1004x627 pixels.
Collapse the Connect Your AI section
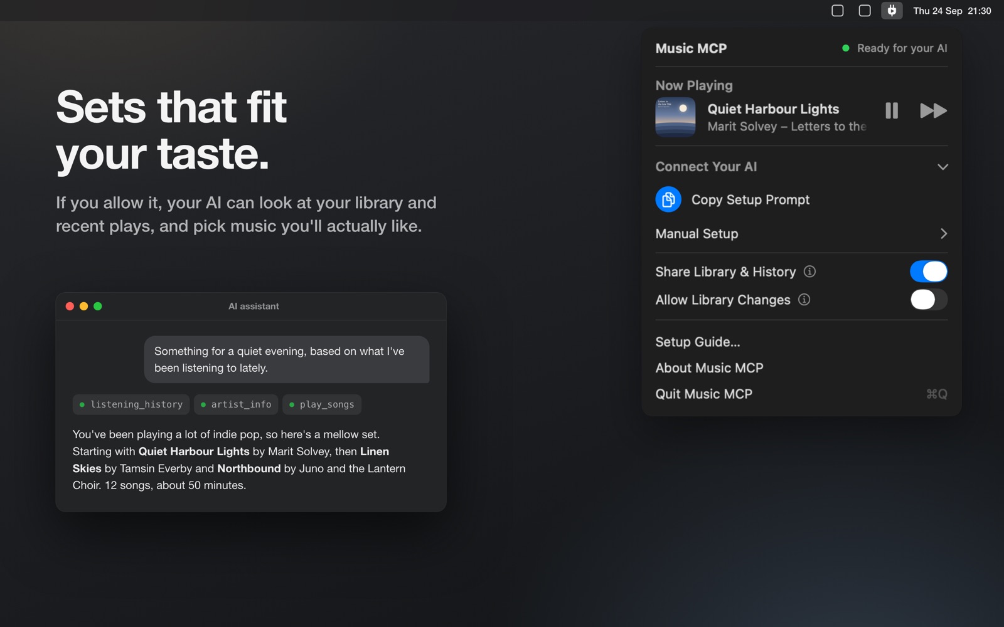pyautogui.click(x=943, y=167)
